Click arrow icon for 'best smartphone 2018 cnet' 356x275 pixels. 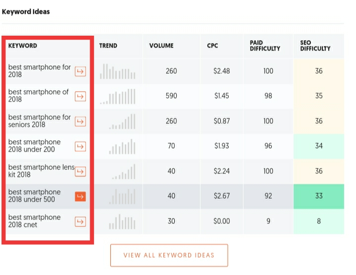coord(80,221)
